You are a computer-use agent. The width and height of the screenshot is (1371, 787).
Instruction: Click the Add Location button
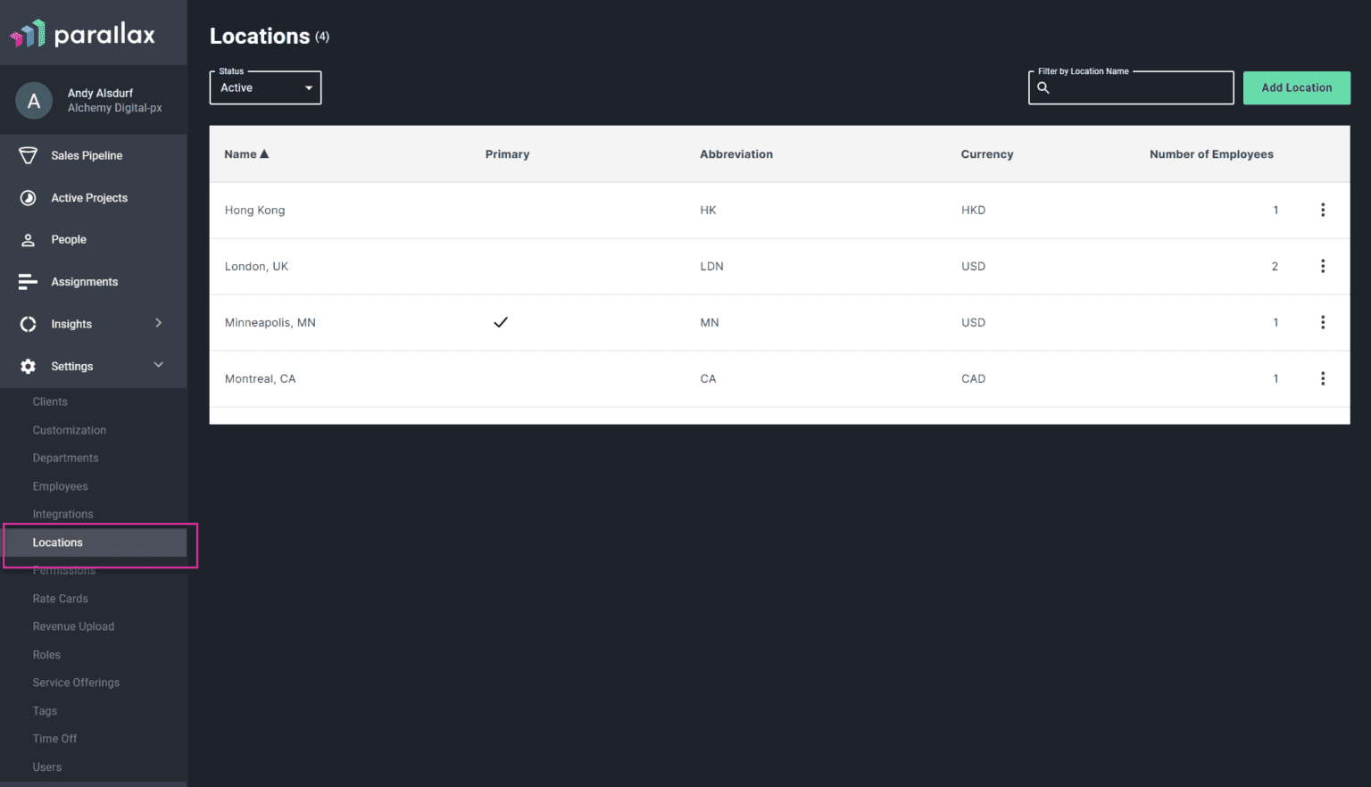point(1296,87)
